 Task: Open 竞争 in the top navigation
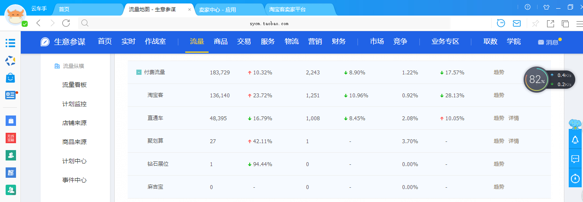point(400,42)
